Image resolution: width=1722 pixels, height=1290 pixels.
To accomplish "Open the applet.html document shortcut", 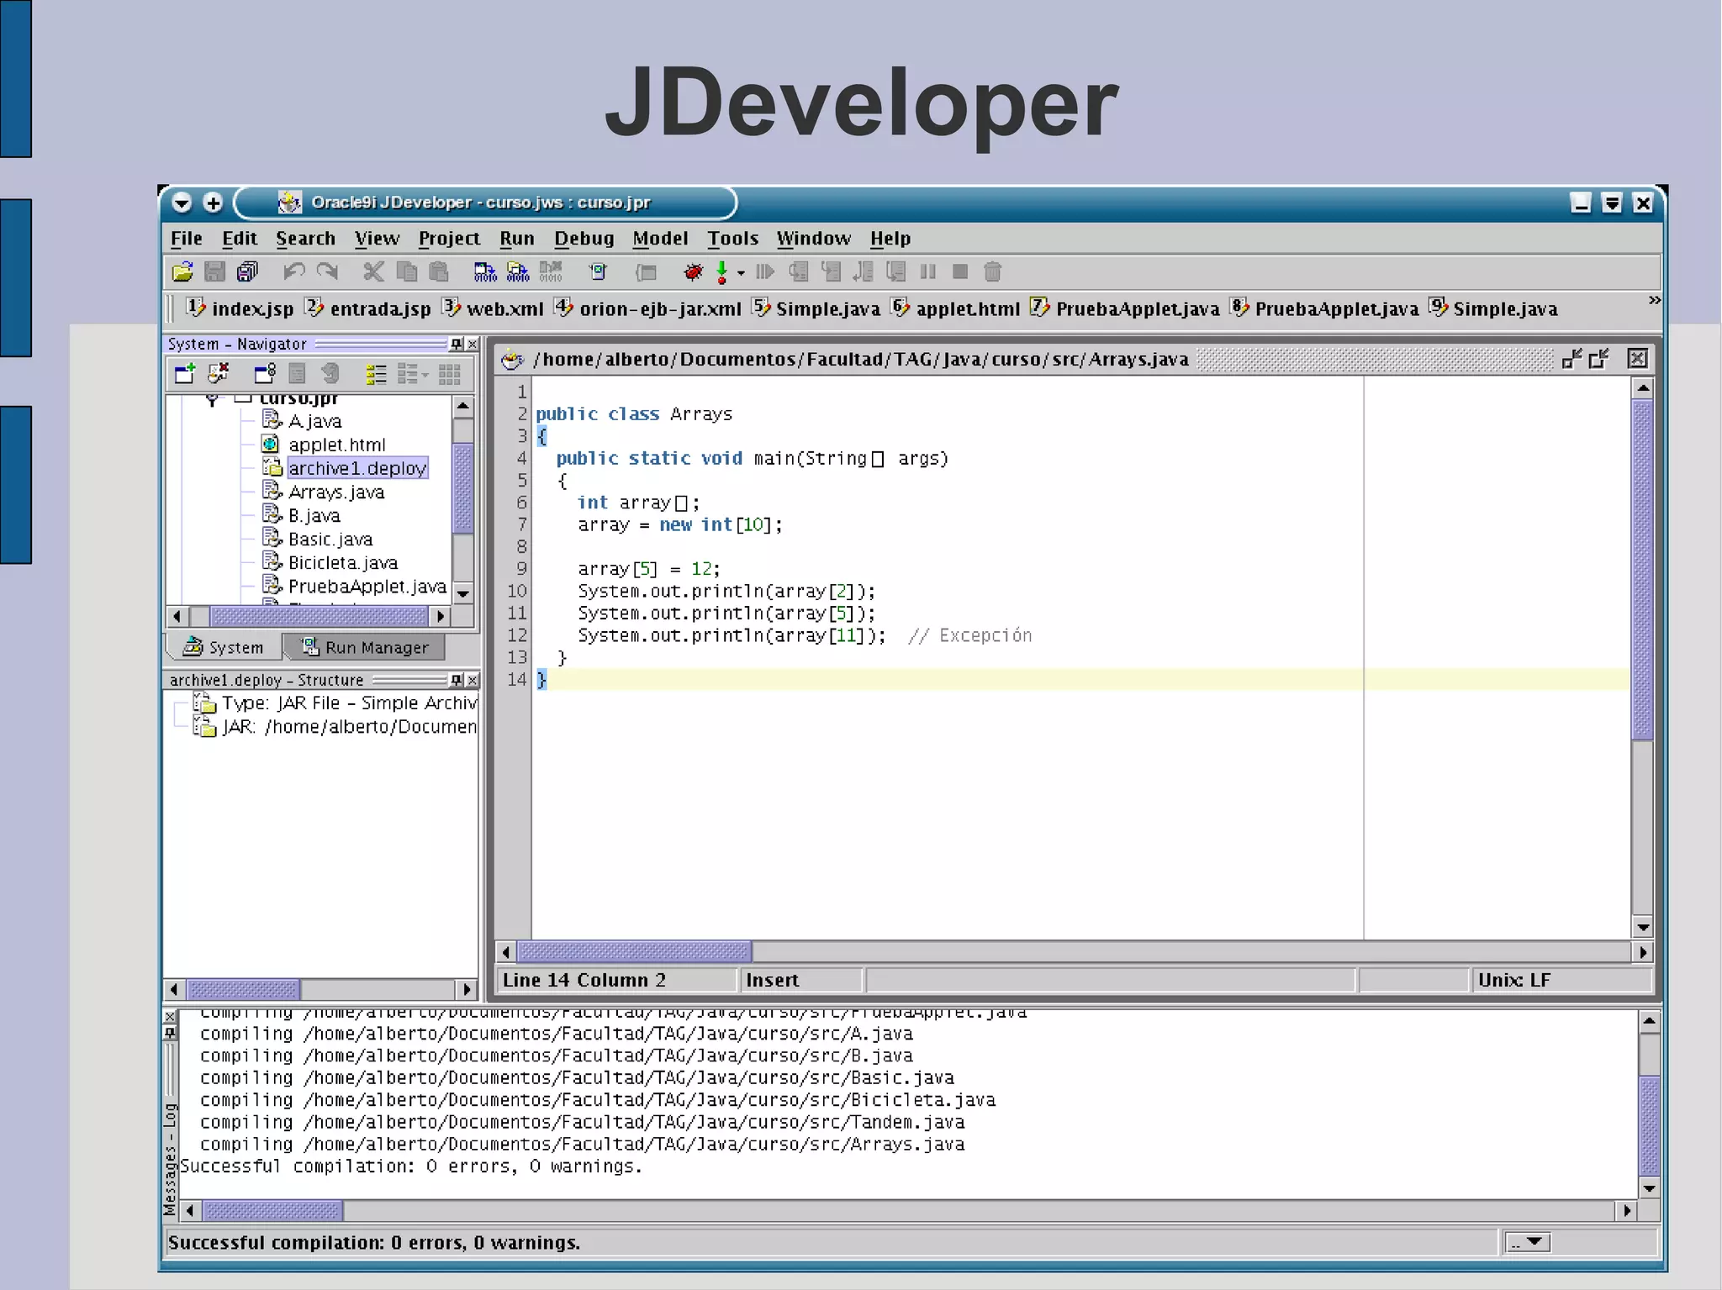I will [955, 308].
